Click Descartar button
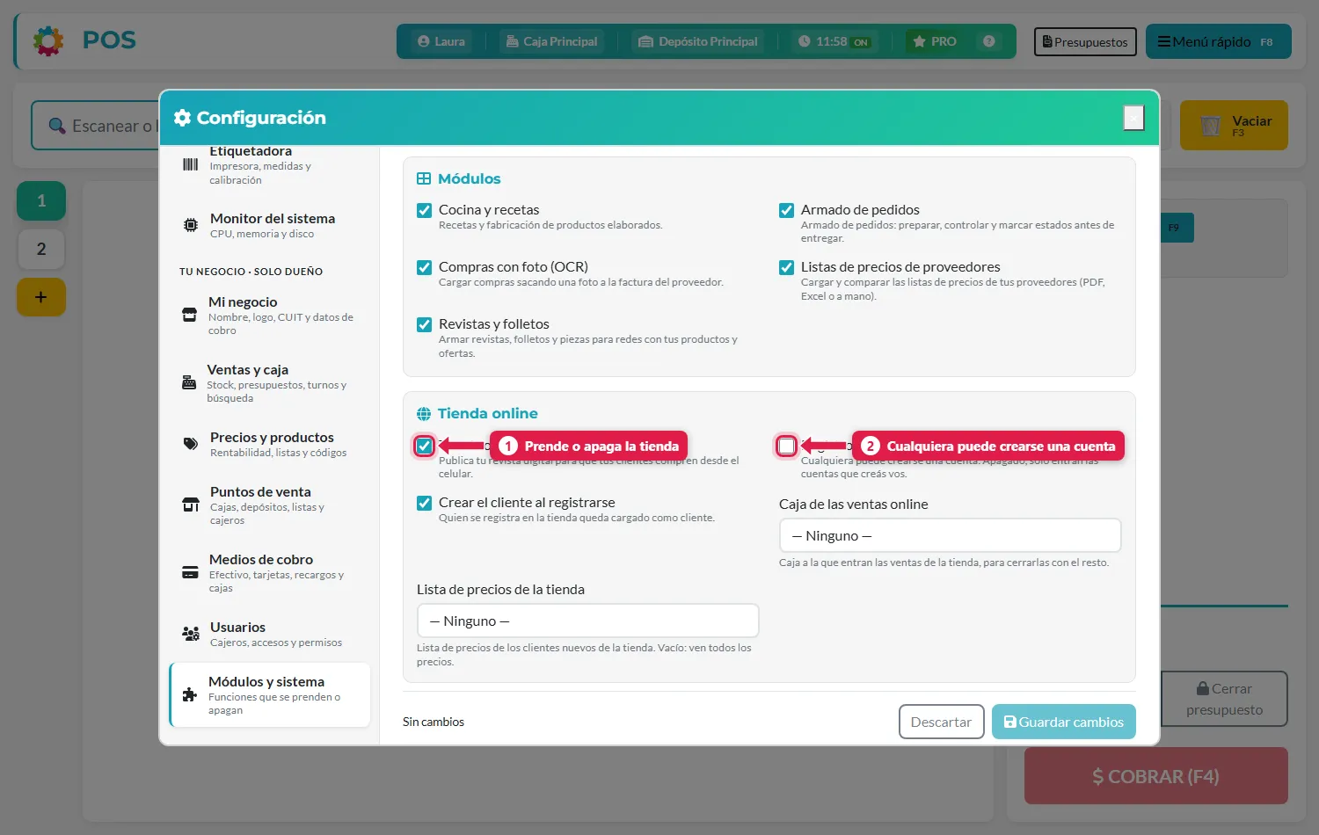This screenshot has height=835, width=1319. click(x=941, y=722)
